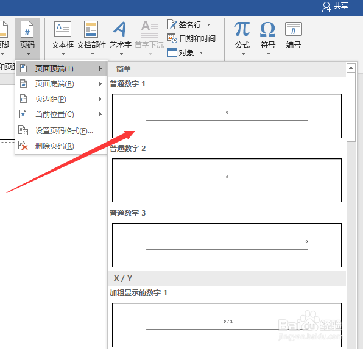Choose 页面底端(B) menu item

[62, 84]
